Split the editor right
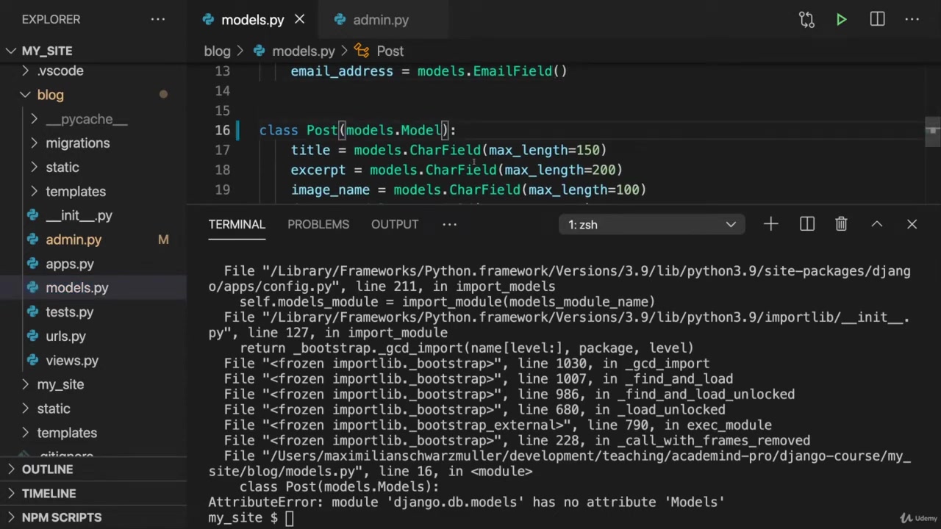Viewport: 941px width, 529px height. tap(877, 20)
